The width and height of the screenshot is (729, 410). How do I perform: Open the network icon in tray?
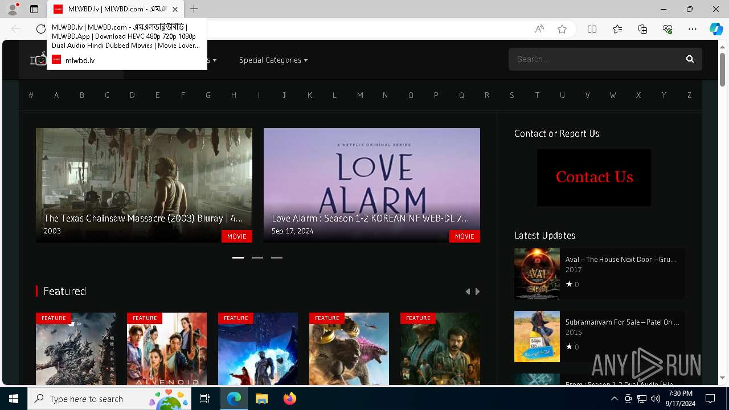[x=642, y=399]
